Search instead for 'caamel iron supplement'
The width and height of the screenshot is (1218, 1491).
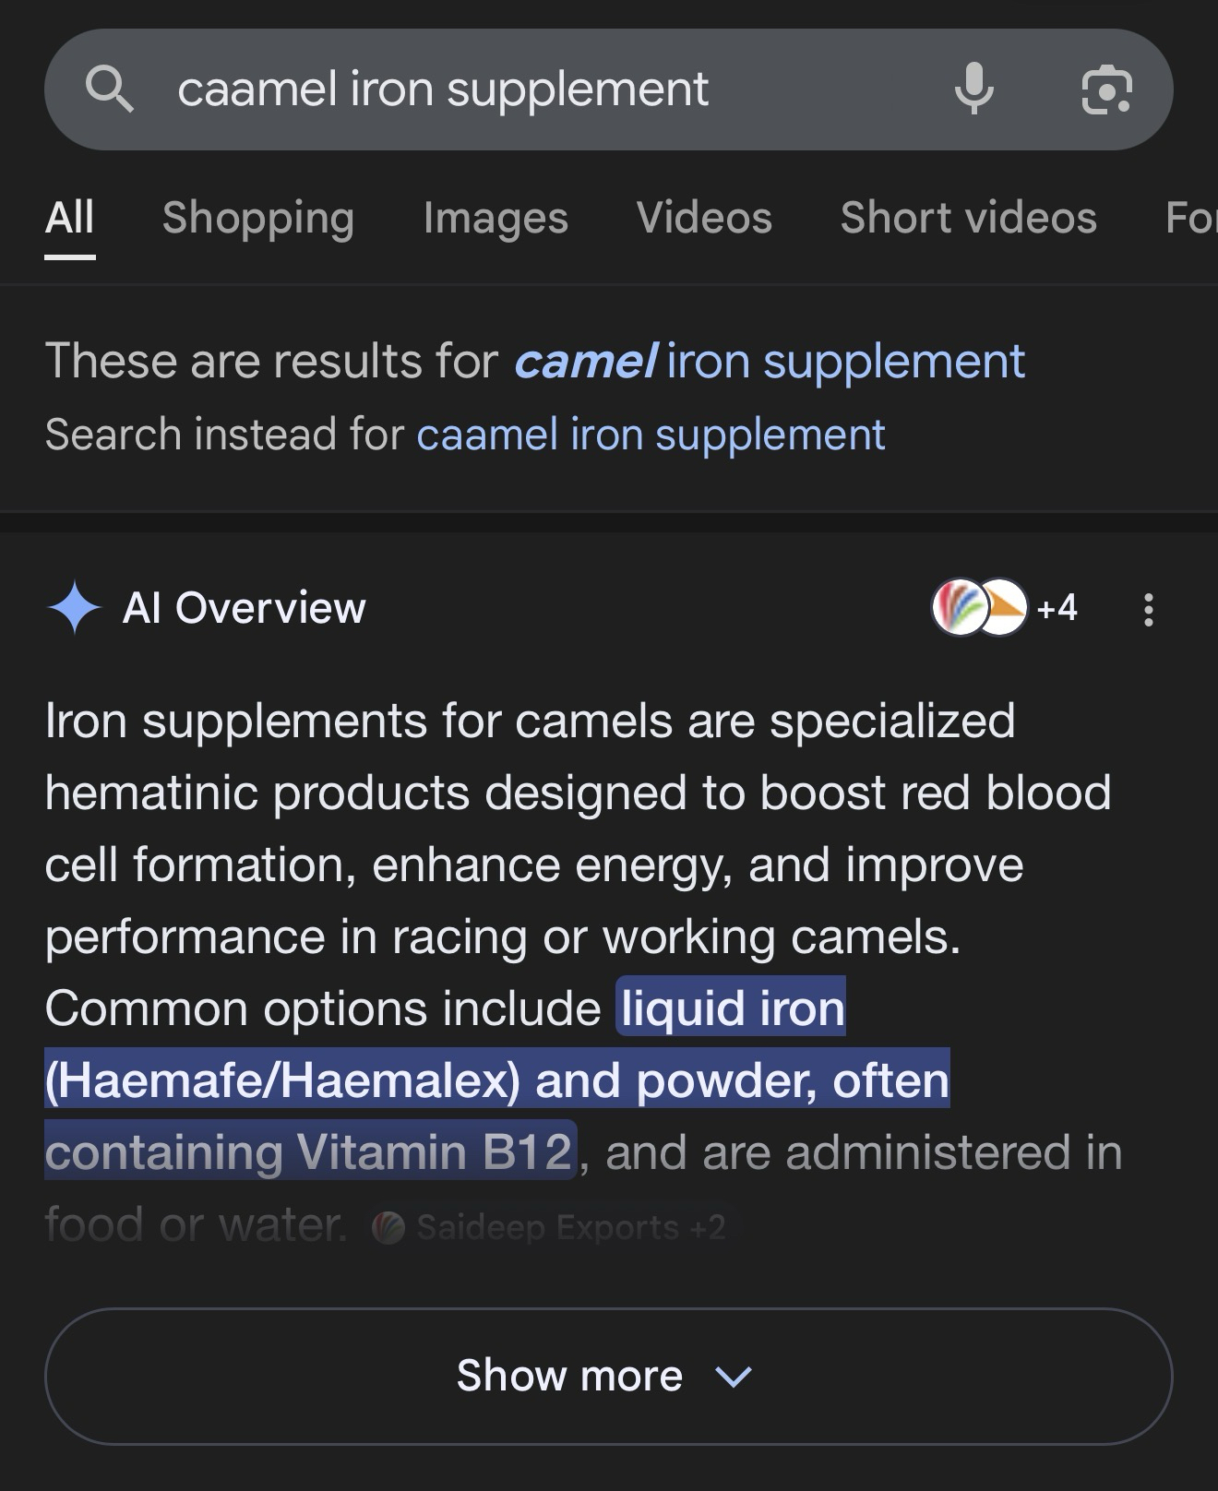click(651, 435)
